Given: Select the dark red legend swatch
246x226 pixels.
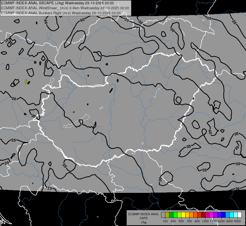Looking at the screenshot, I should coord(204,215).
